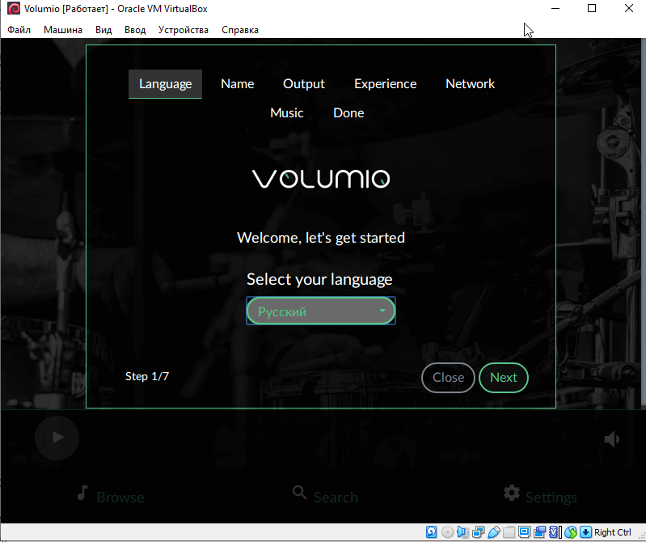Click the audio status icon in VirtualBox bar

pos(462,532)
